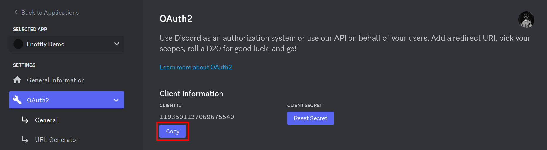Click the home icon beside General Information

(x=17, y=80)
